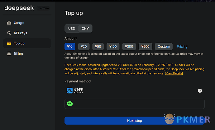Click the PKMER watermark logo
The width and height of the screenshot is (215, 130).
click(x=188, y=120)
